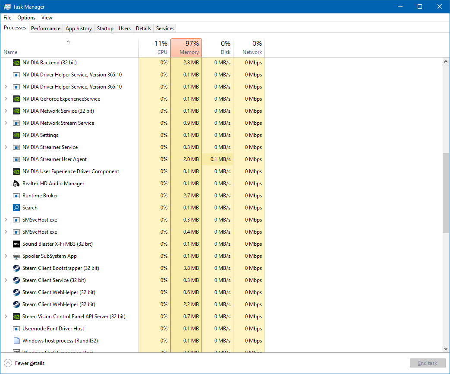Select the "Steam Client Bootstrapper (32 bit)" name
This screenshot has height=374, width=450.
pos(61,268)
